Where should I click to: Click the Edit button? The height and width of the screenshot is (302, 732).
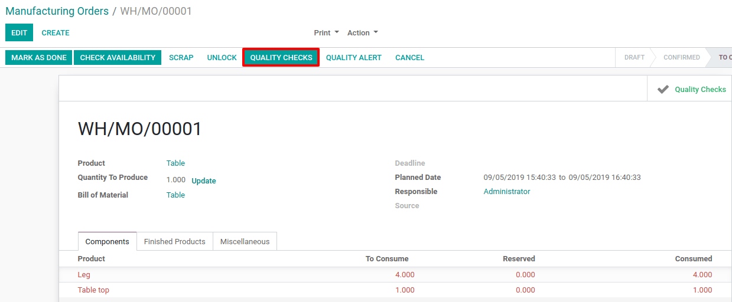click(19, 33)
